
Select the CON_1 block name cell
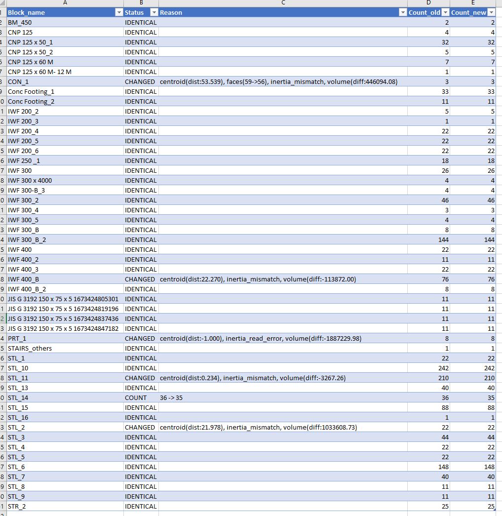coord(65,81)
